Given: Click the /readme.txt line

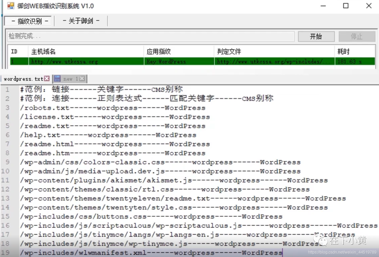Looking at the screenshot, I should point(113,126).
